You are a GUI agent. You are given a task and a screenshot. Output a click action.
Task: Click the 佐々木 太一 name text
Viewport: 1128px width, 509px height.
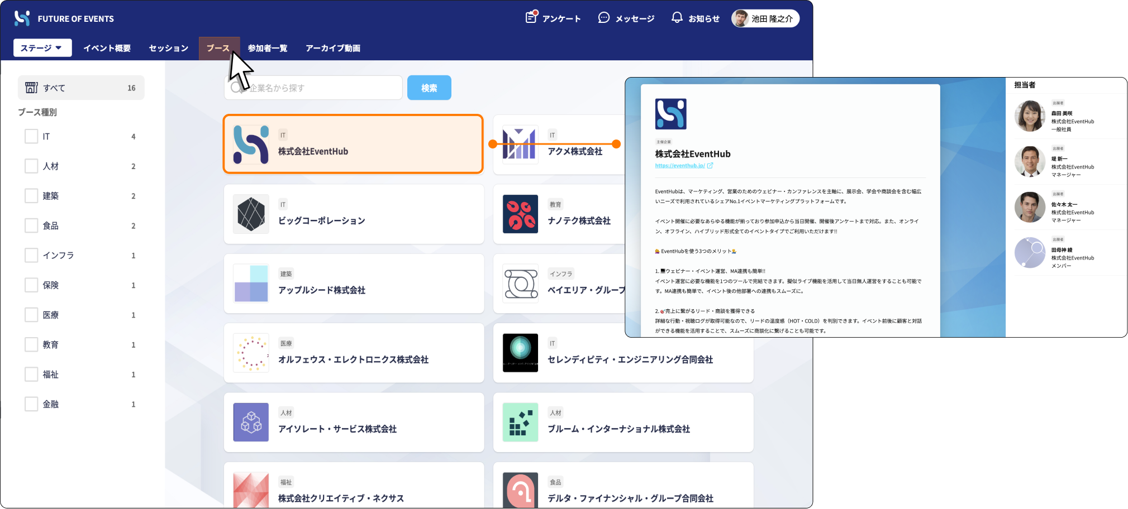coord(1064,205)
